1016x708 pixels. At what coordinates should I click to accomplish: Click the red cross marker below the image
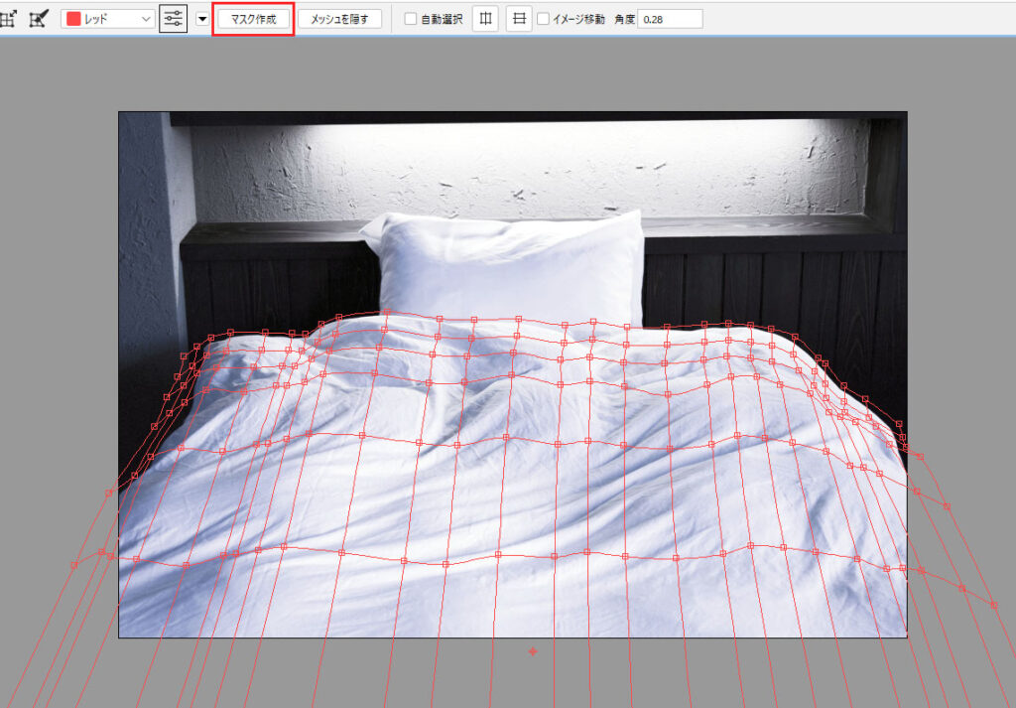(533, 651)
